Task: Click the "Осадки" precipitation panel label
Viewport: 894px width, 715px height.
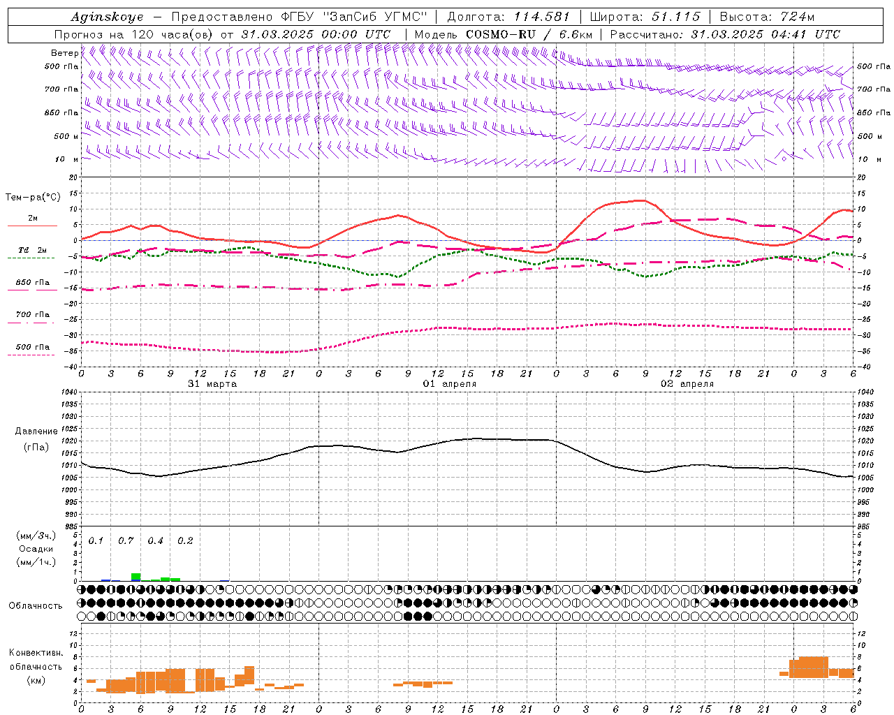Action: 36,549
